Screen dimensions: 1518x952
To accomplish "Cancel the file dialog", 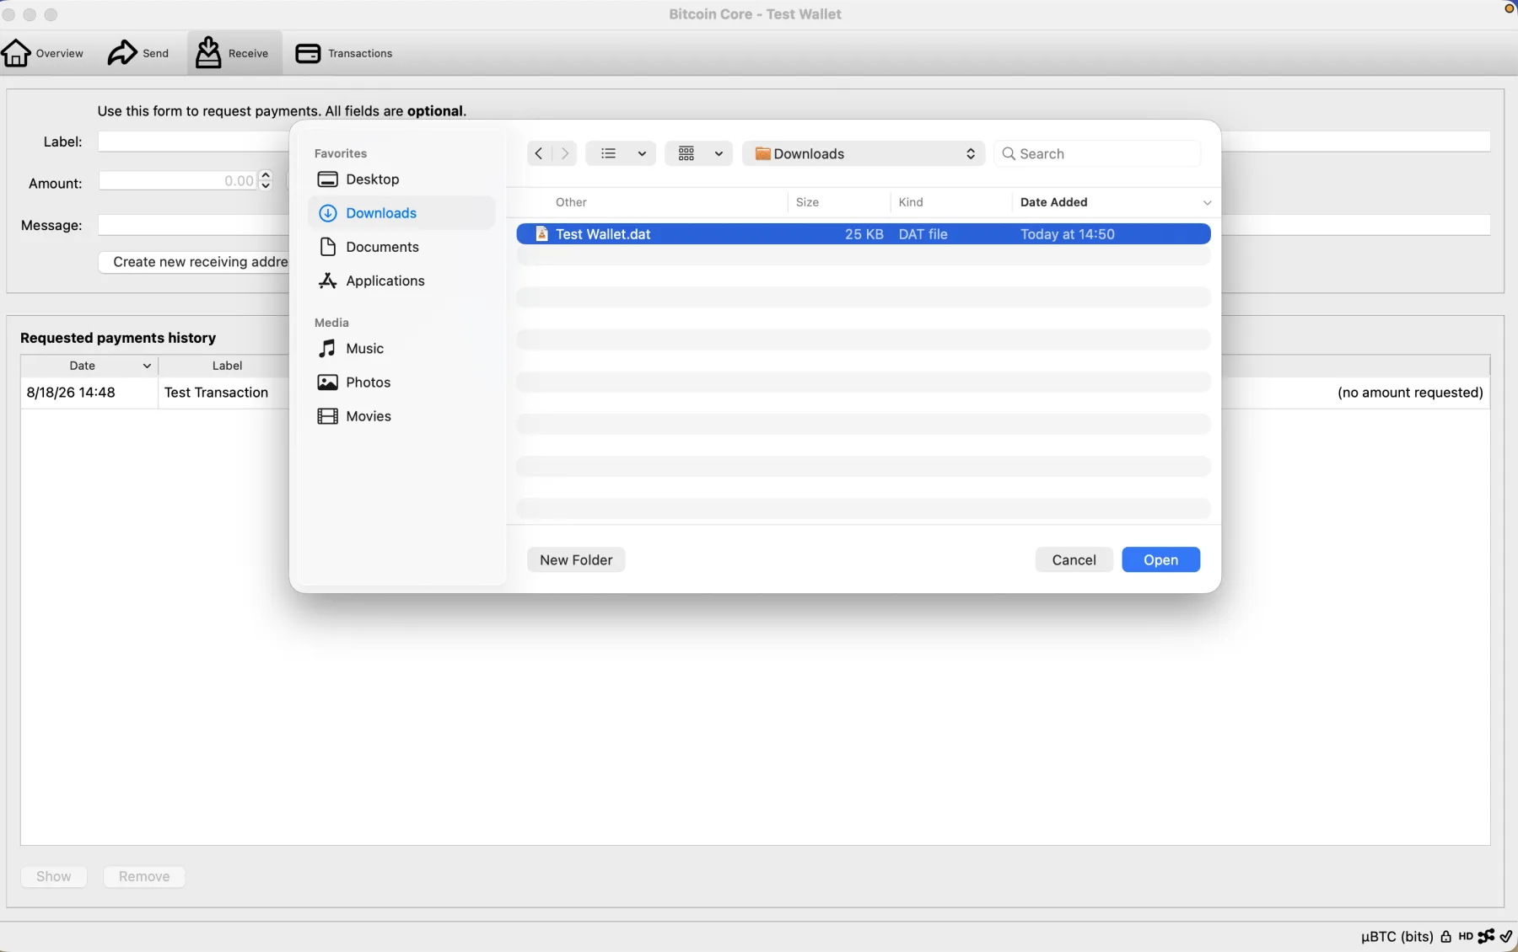I will (1074, 560).
